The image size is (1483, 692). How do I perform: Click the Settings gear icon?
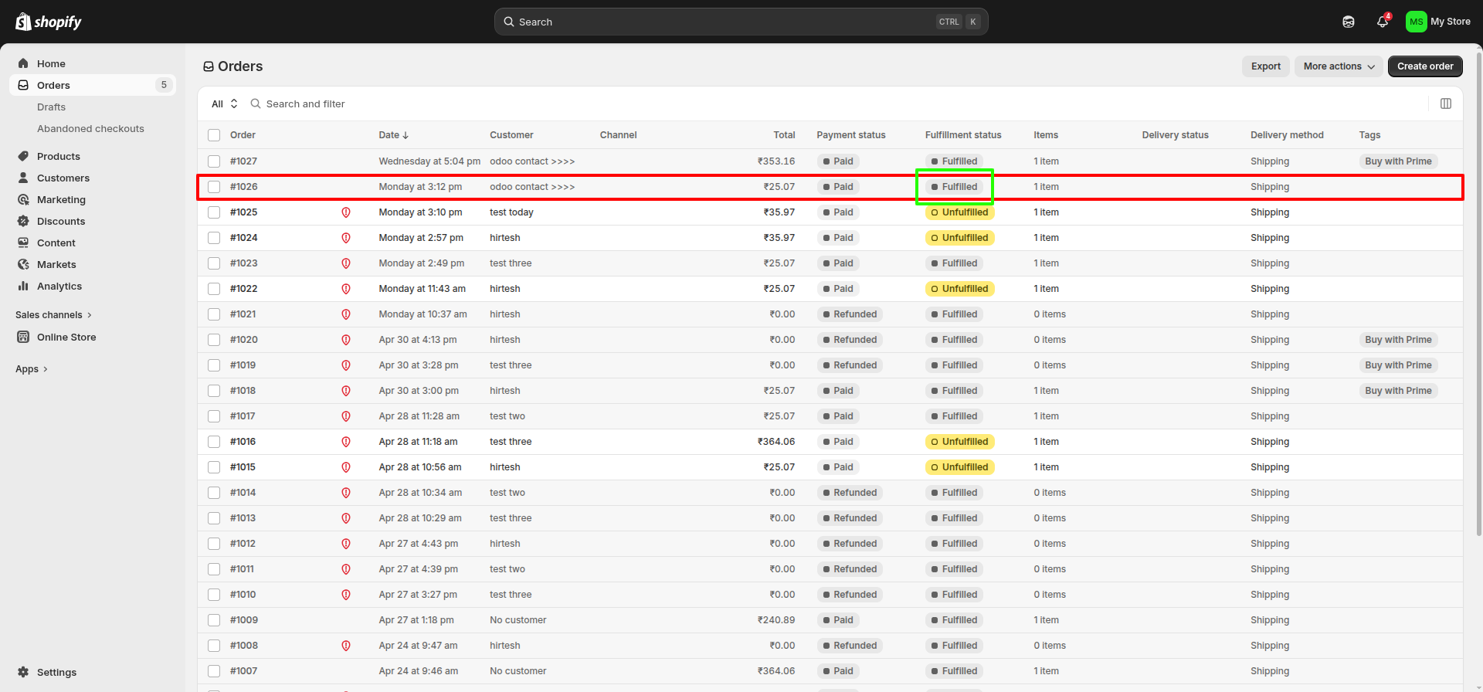click(23, 672)
